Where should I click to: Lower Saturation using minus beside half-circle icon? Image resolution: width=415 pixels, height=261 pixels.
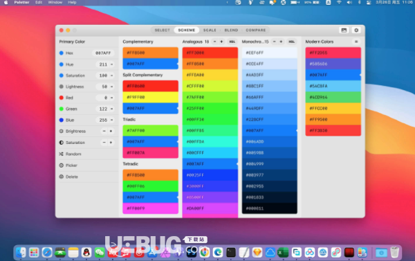click(104, 143)
